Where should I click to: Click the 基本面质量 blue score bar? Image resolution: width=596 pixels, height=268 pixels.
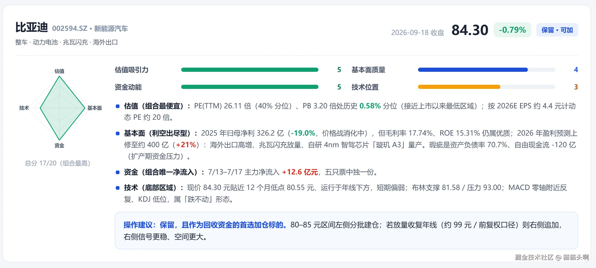click(x=486, y=70)
